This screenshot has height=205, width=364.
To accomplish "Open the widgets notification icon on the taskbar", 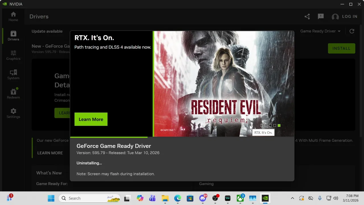I will coord(9,198).
